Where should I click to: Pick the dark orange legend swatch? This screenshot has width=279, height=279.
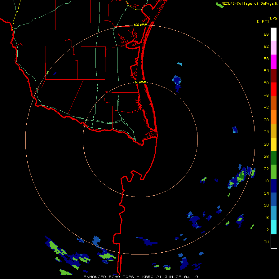click(274, 103)
